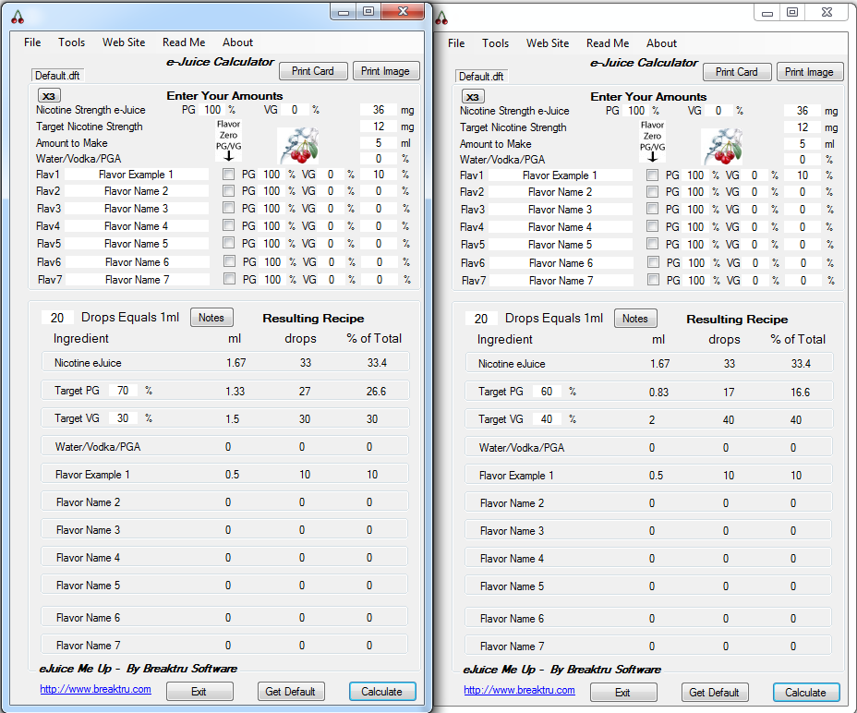Click Calculate in left window
Screen dimensions: 857x713
pos(382,692)
